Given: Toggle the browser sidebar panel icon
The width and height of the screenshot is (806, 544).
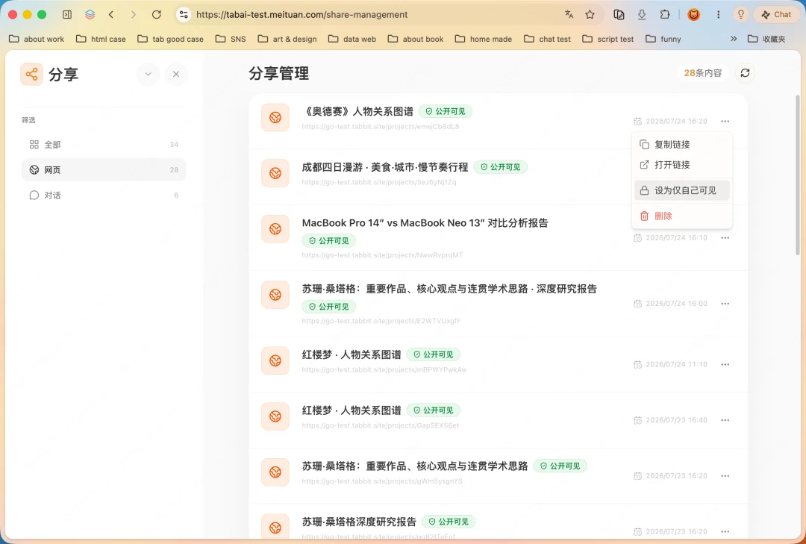Looking at the screenshot, I should [x=67, y=14].
